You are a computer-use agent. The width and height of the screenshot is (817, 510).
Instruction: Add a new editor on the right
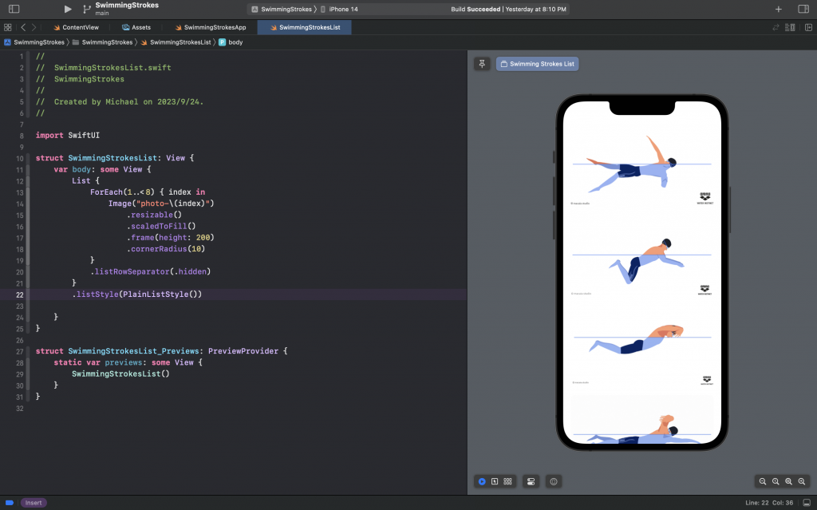tap(809, 27)
